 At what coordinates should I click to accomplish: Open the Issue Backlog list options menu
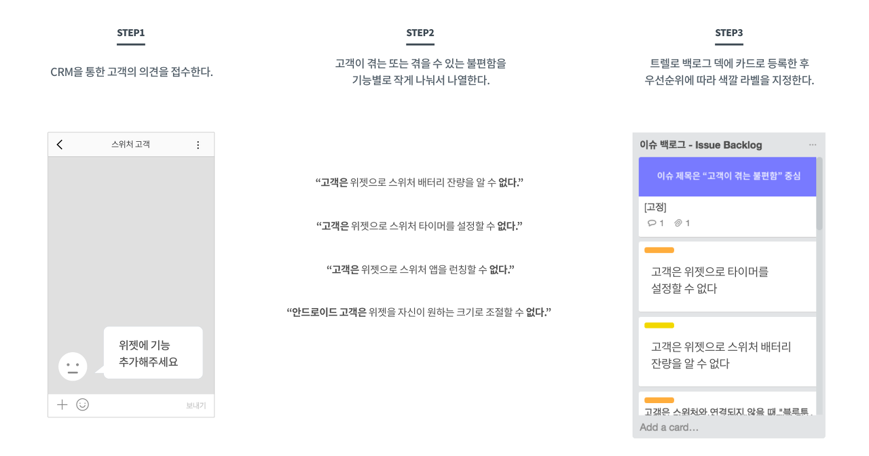[813, 145]
